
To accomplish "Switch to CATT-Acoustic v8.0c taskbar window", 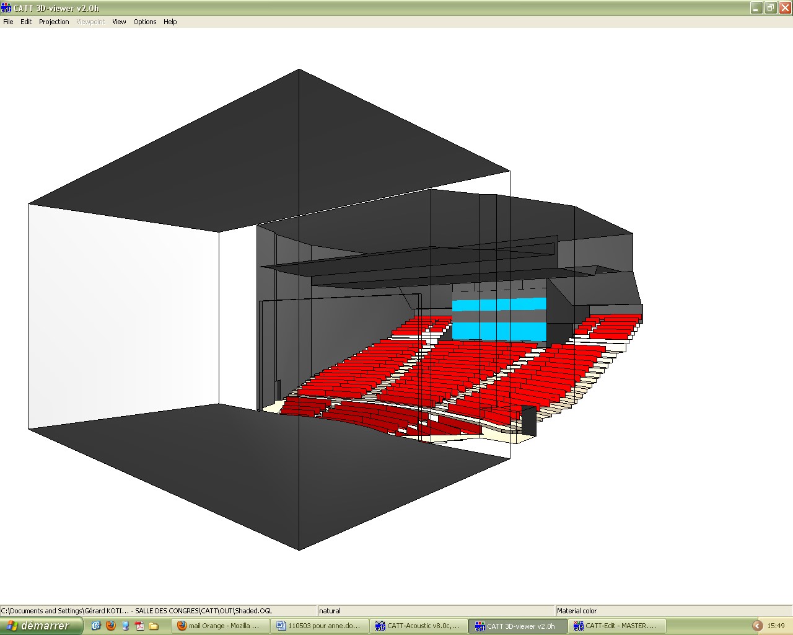I will tap(418, 626).
